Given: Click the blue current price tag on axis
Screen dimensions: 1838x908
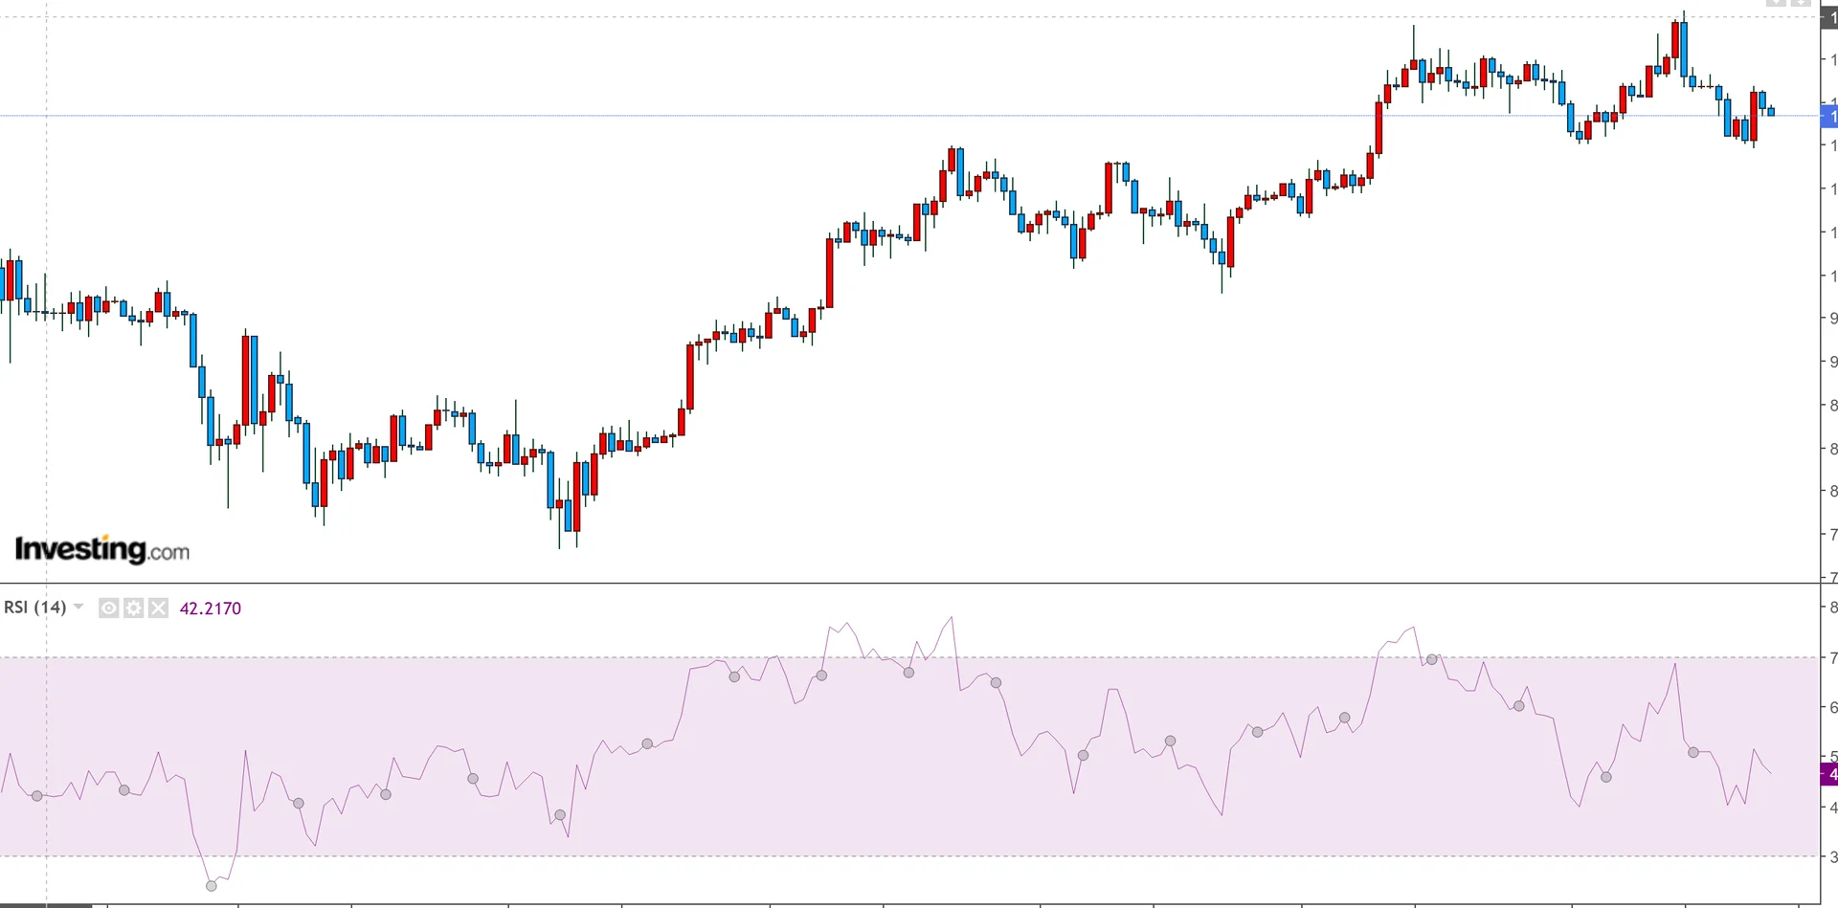Looking at the screenshot, I should 1829,116.
